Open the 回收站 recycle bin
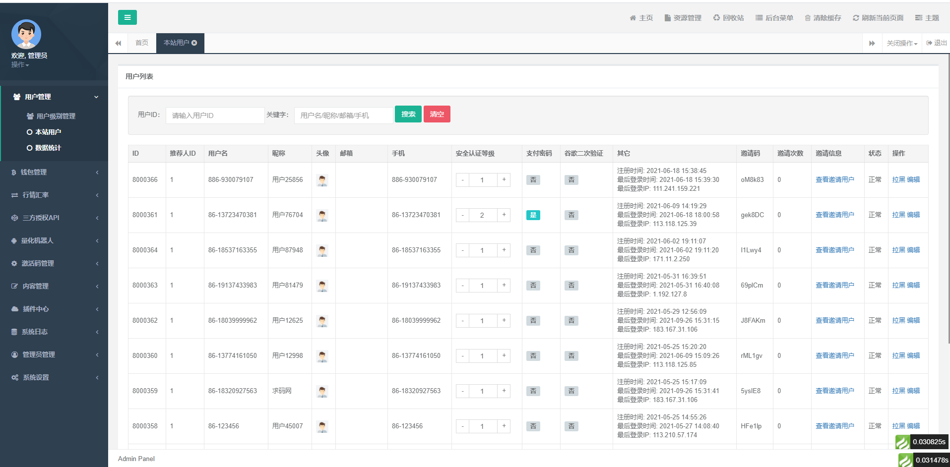Image resolution: width=950 pixels, height=467 pixels. pos(729,18)
